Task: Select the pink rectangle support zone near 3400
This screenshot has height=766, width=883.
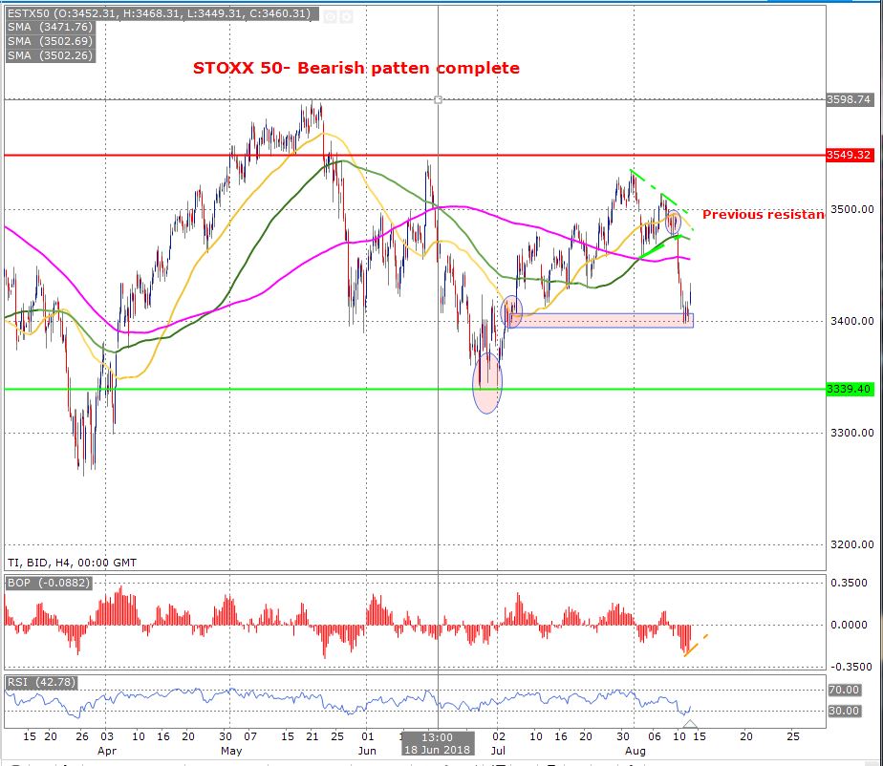Action: click(600, 320)
